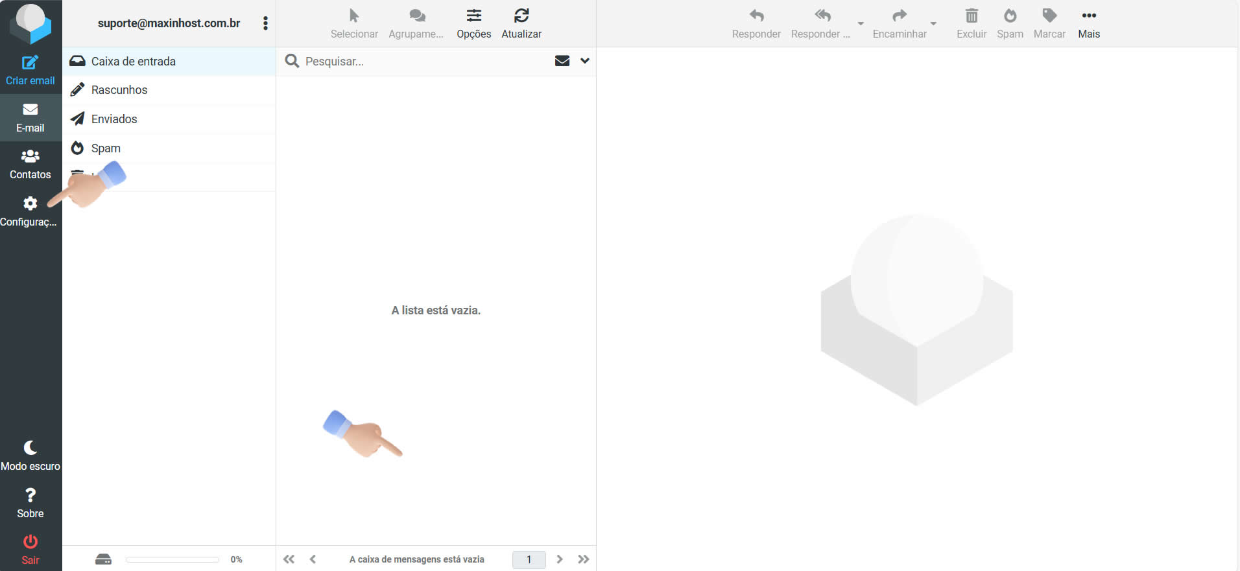Screen dimensions: 1240x571
Task: Toggle unread filter envelope in search bar
Action: [x=562, y=61]
